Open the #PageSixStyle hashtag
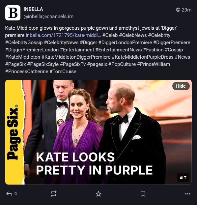The height and width of the screenshot is (205, 197). [x=43, y=64]
